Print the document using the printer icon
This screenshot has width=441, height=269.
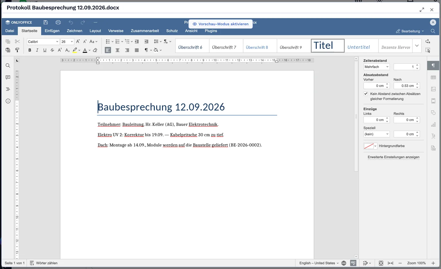point(58,22)
